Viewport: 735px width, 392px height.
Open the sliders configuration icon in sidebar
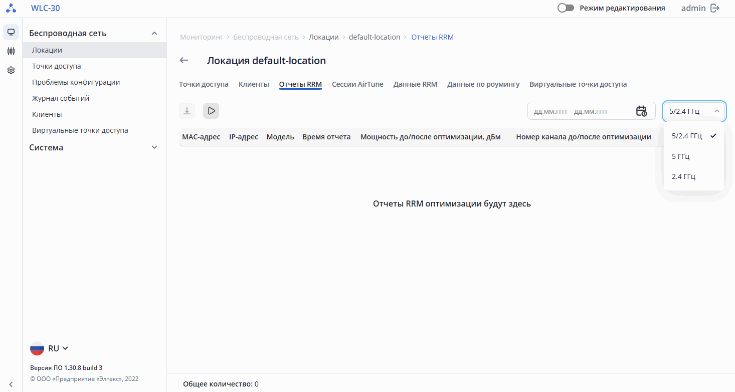[x=11, y=51]
